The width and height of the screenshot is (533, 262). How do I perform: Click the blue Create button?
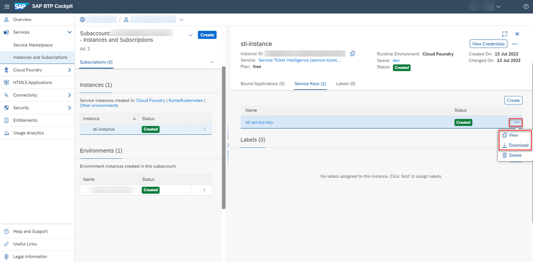pos(207,35)
